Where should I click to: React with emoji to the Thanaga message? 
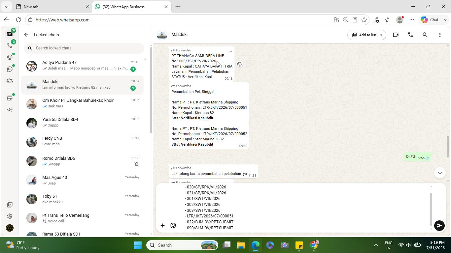(x=239, y=64)
